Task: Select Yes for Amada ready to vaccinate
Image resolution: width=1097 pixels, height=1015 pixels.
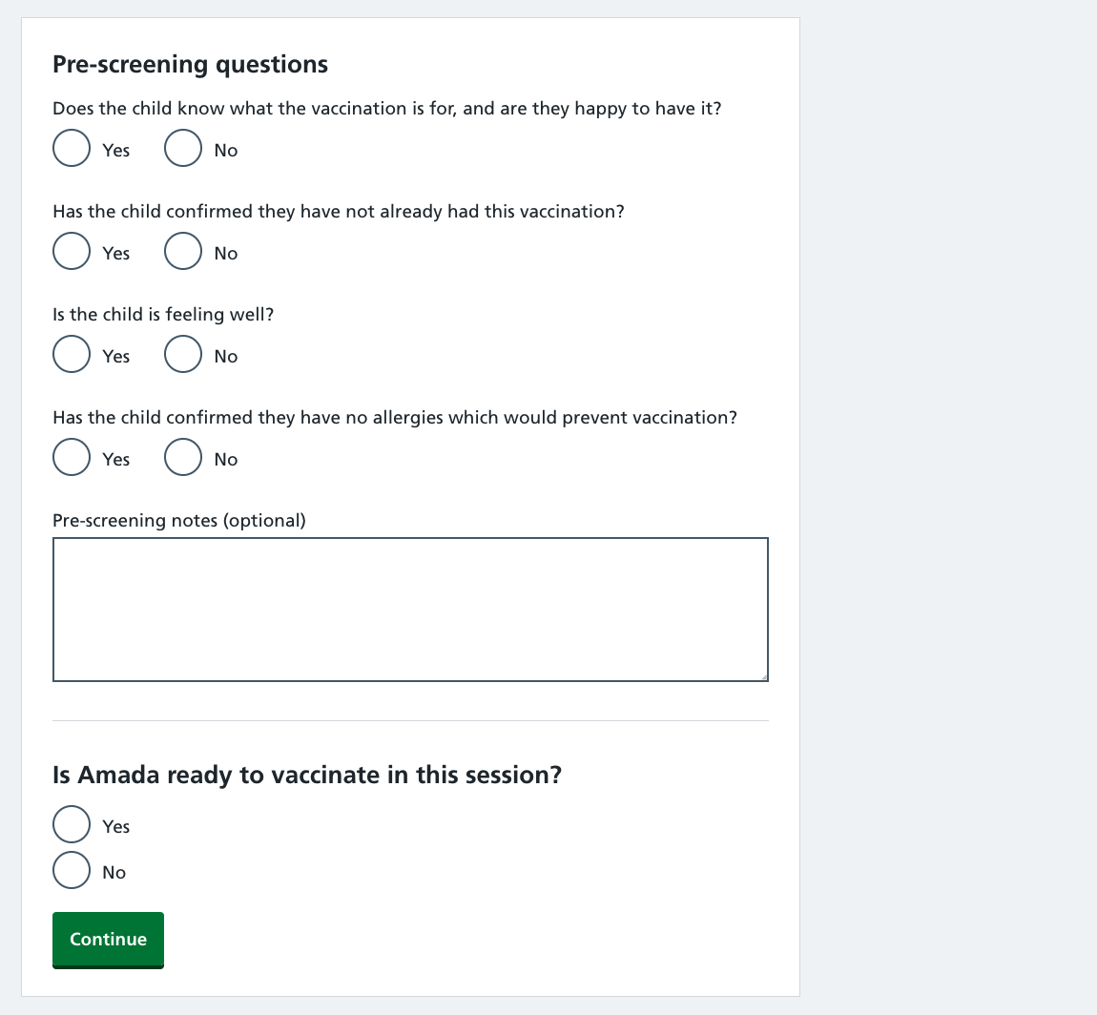Action: point(72,824)
